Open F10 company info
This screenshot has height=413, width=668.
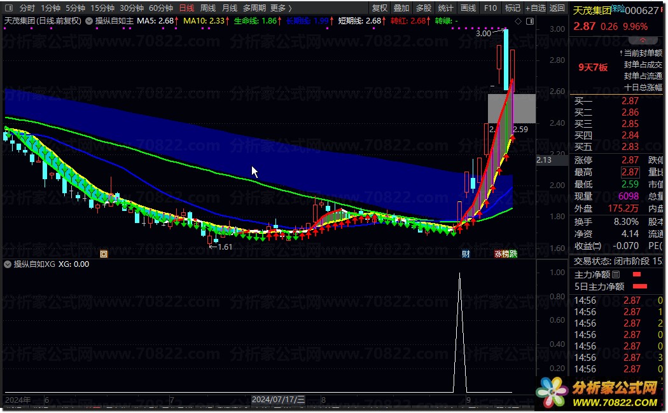click(491, 8)
